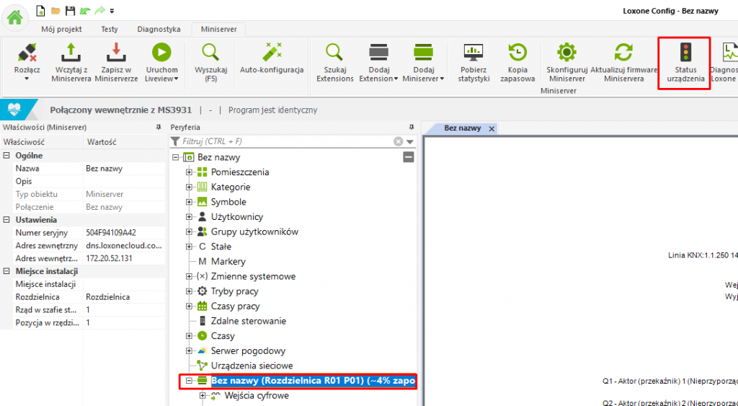Click Pobierz statystyki icon
The width and height of the screenshot is (738, 406).
474,53
